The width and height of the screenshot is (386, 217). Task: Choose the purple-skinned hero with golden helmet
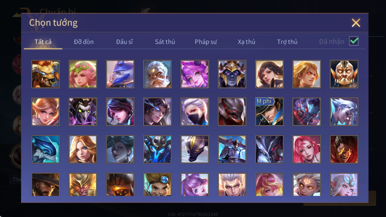232,74
